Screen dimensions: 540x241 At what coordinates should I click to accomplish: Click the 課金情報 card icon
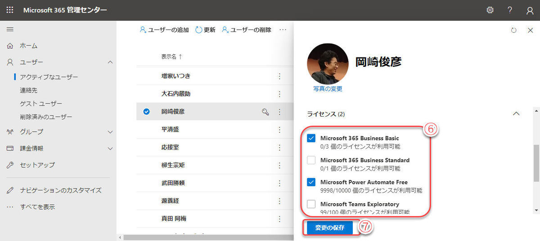click(10, 148)
